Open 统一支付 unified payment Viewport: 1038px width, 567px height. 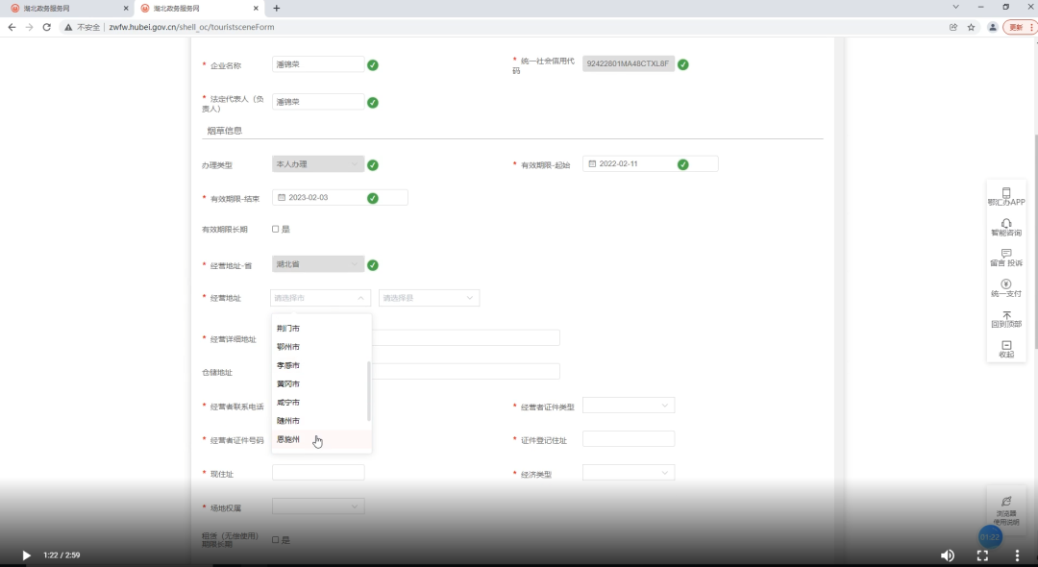pyautogui.click(x=1006, y=287)
